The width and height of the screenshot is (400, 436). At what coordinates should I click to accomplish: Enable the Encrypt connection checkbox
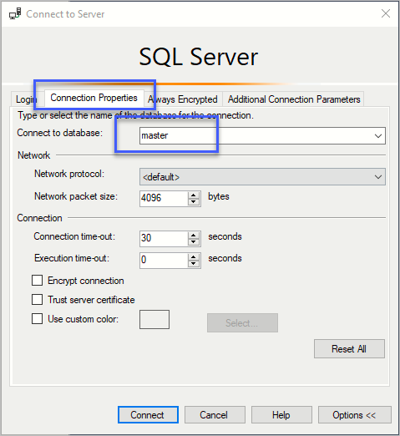click(37, 281)
